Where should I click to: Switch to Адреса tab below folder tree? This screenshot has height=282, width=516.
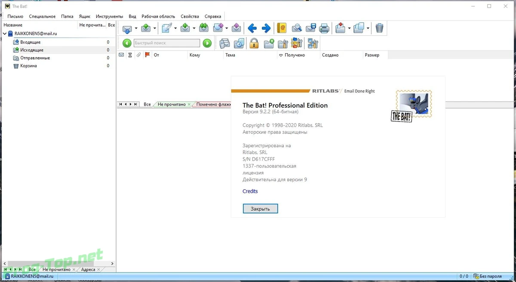pyautogui.click(x=88, y=270)
